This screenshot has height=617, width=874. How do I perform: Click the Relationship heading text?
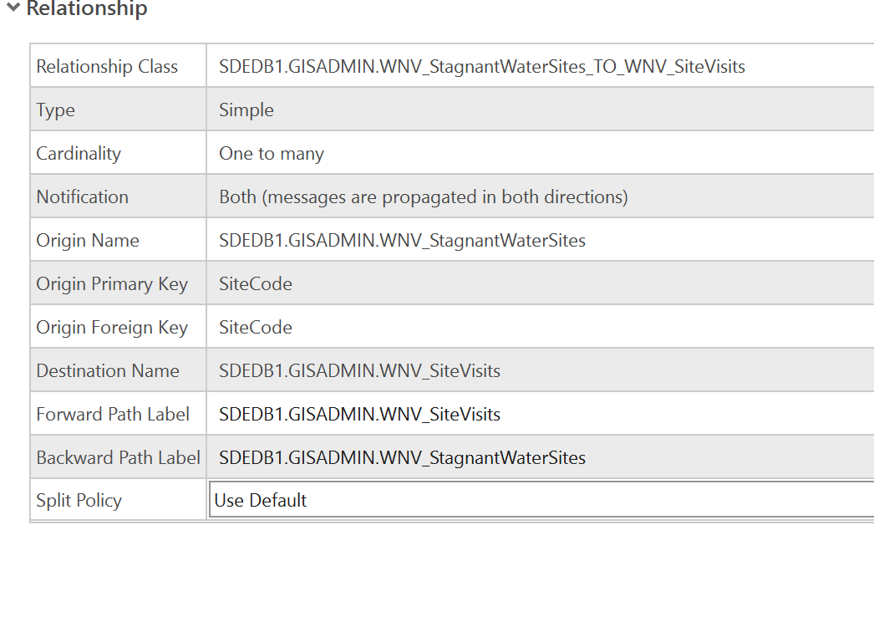(88, 9)
